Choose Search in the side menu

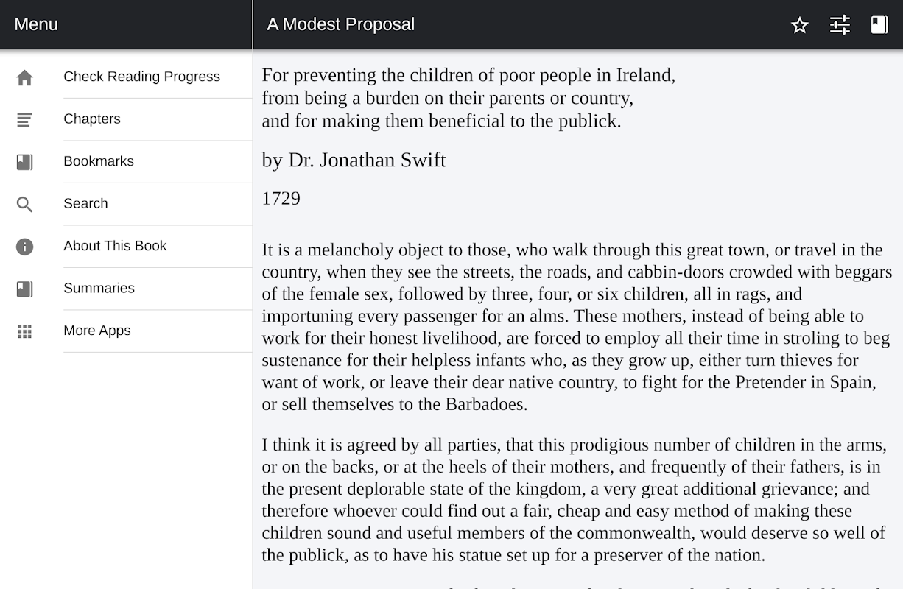coord(85,203)
